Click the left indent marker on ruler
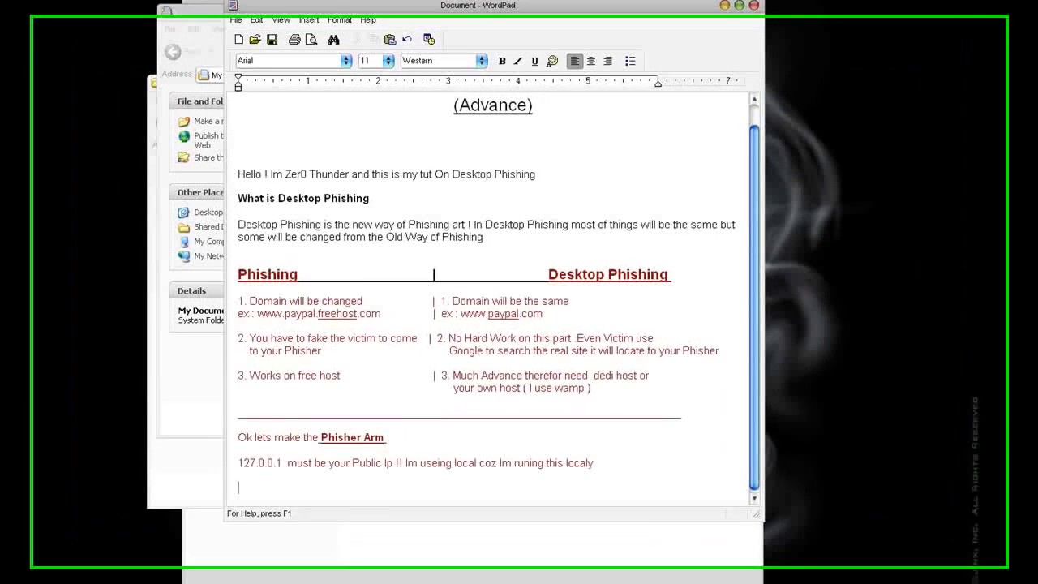Screen dimensions: 1038x584 238,82
